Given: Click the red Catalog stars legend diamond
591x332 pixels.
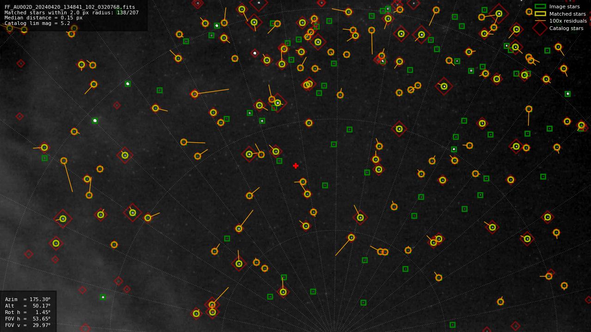Looking at the screenshot, I should click(x=540, y=28).
